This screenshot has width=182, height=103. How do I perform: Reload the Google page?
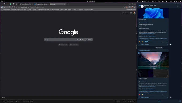pos(10,7)
